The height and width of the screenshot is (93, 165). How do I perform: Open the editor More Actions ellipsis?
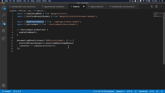(161, 6)
